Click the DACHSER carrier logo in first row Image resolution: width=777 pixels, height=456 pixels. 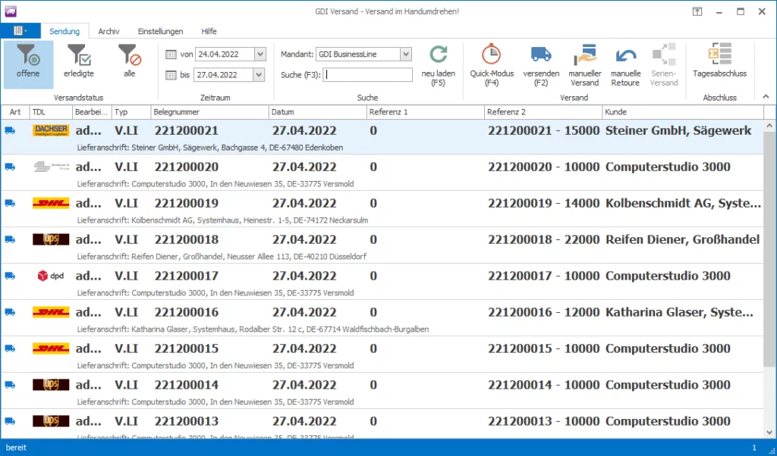pos(51,130)
